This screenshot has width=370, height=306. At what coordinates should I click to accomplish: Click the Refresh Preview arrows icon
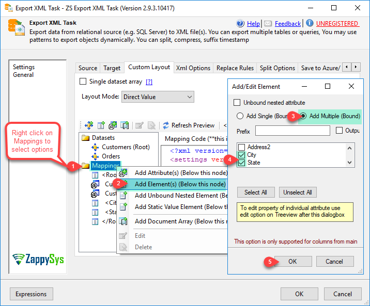pyautogui.click(x=166, y=125)
